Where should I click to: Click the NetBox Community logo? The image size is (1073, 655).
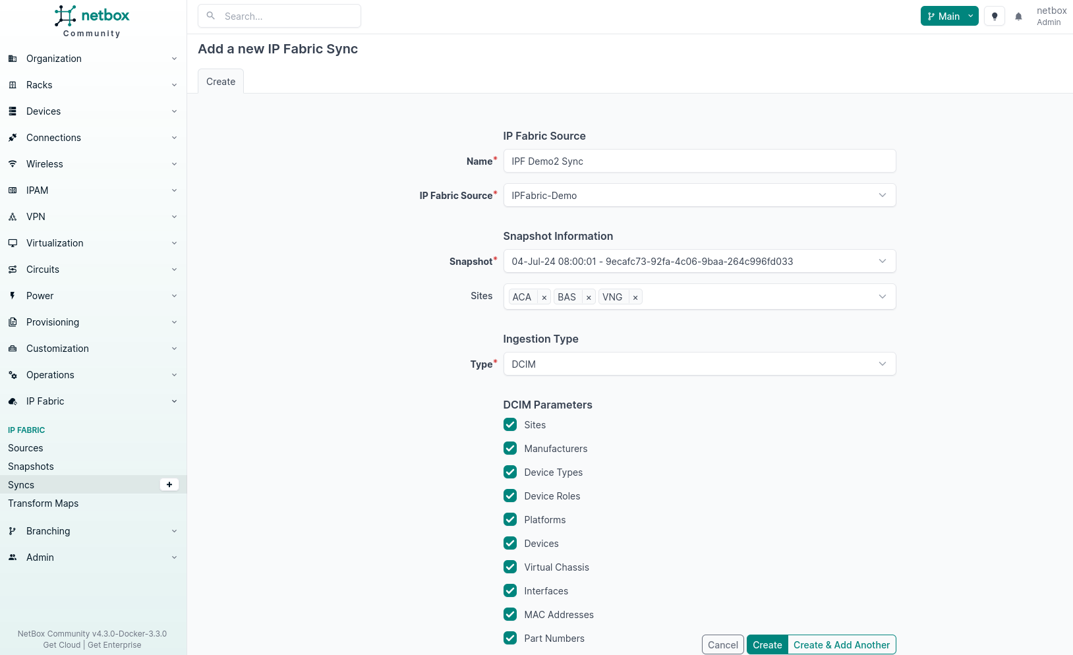click(x=92, y=21)
